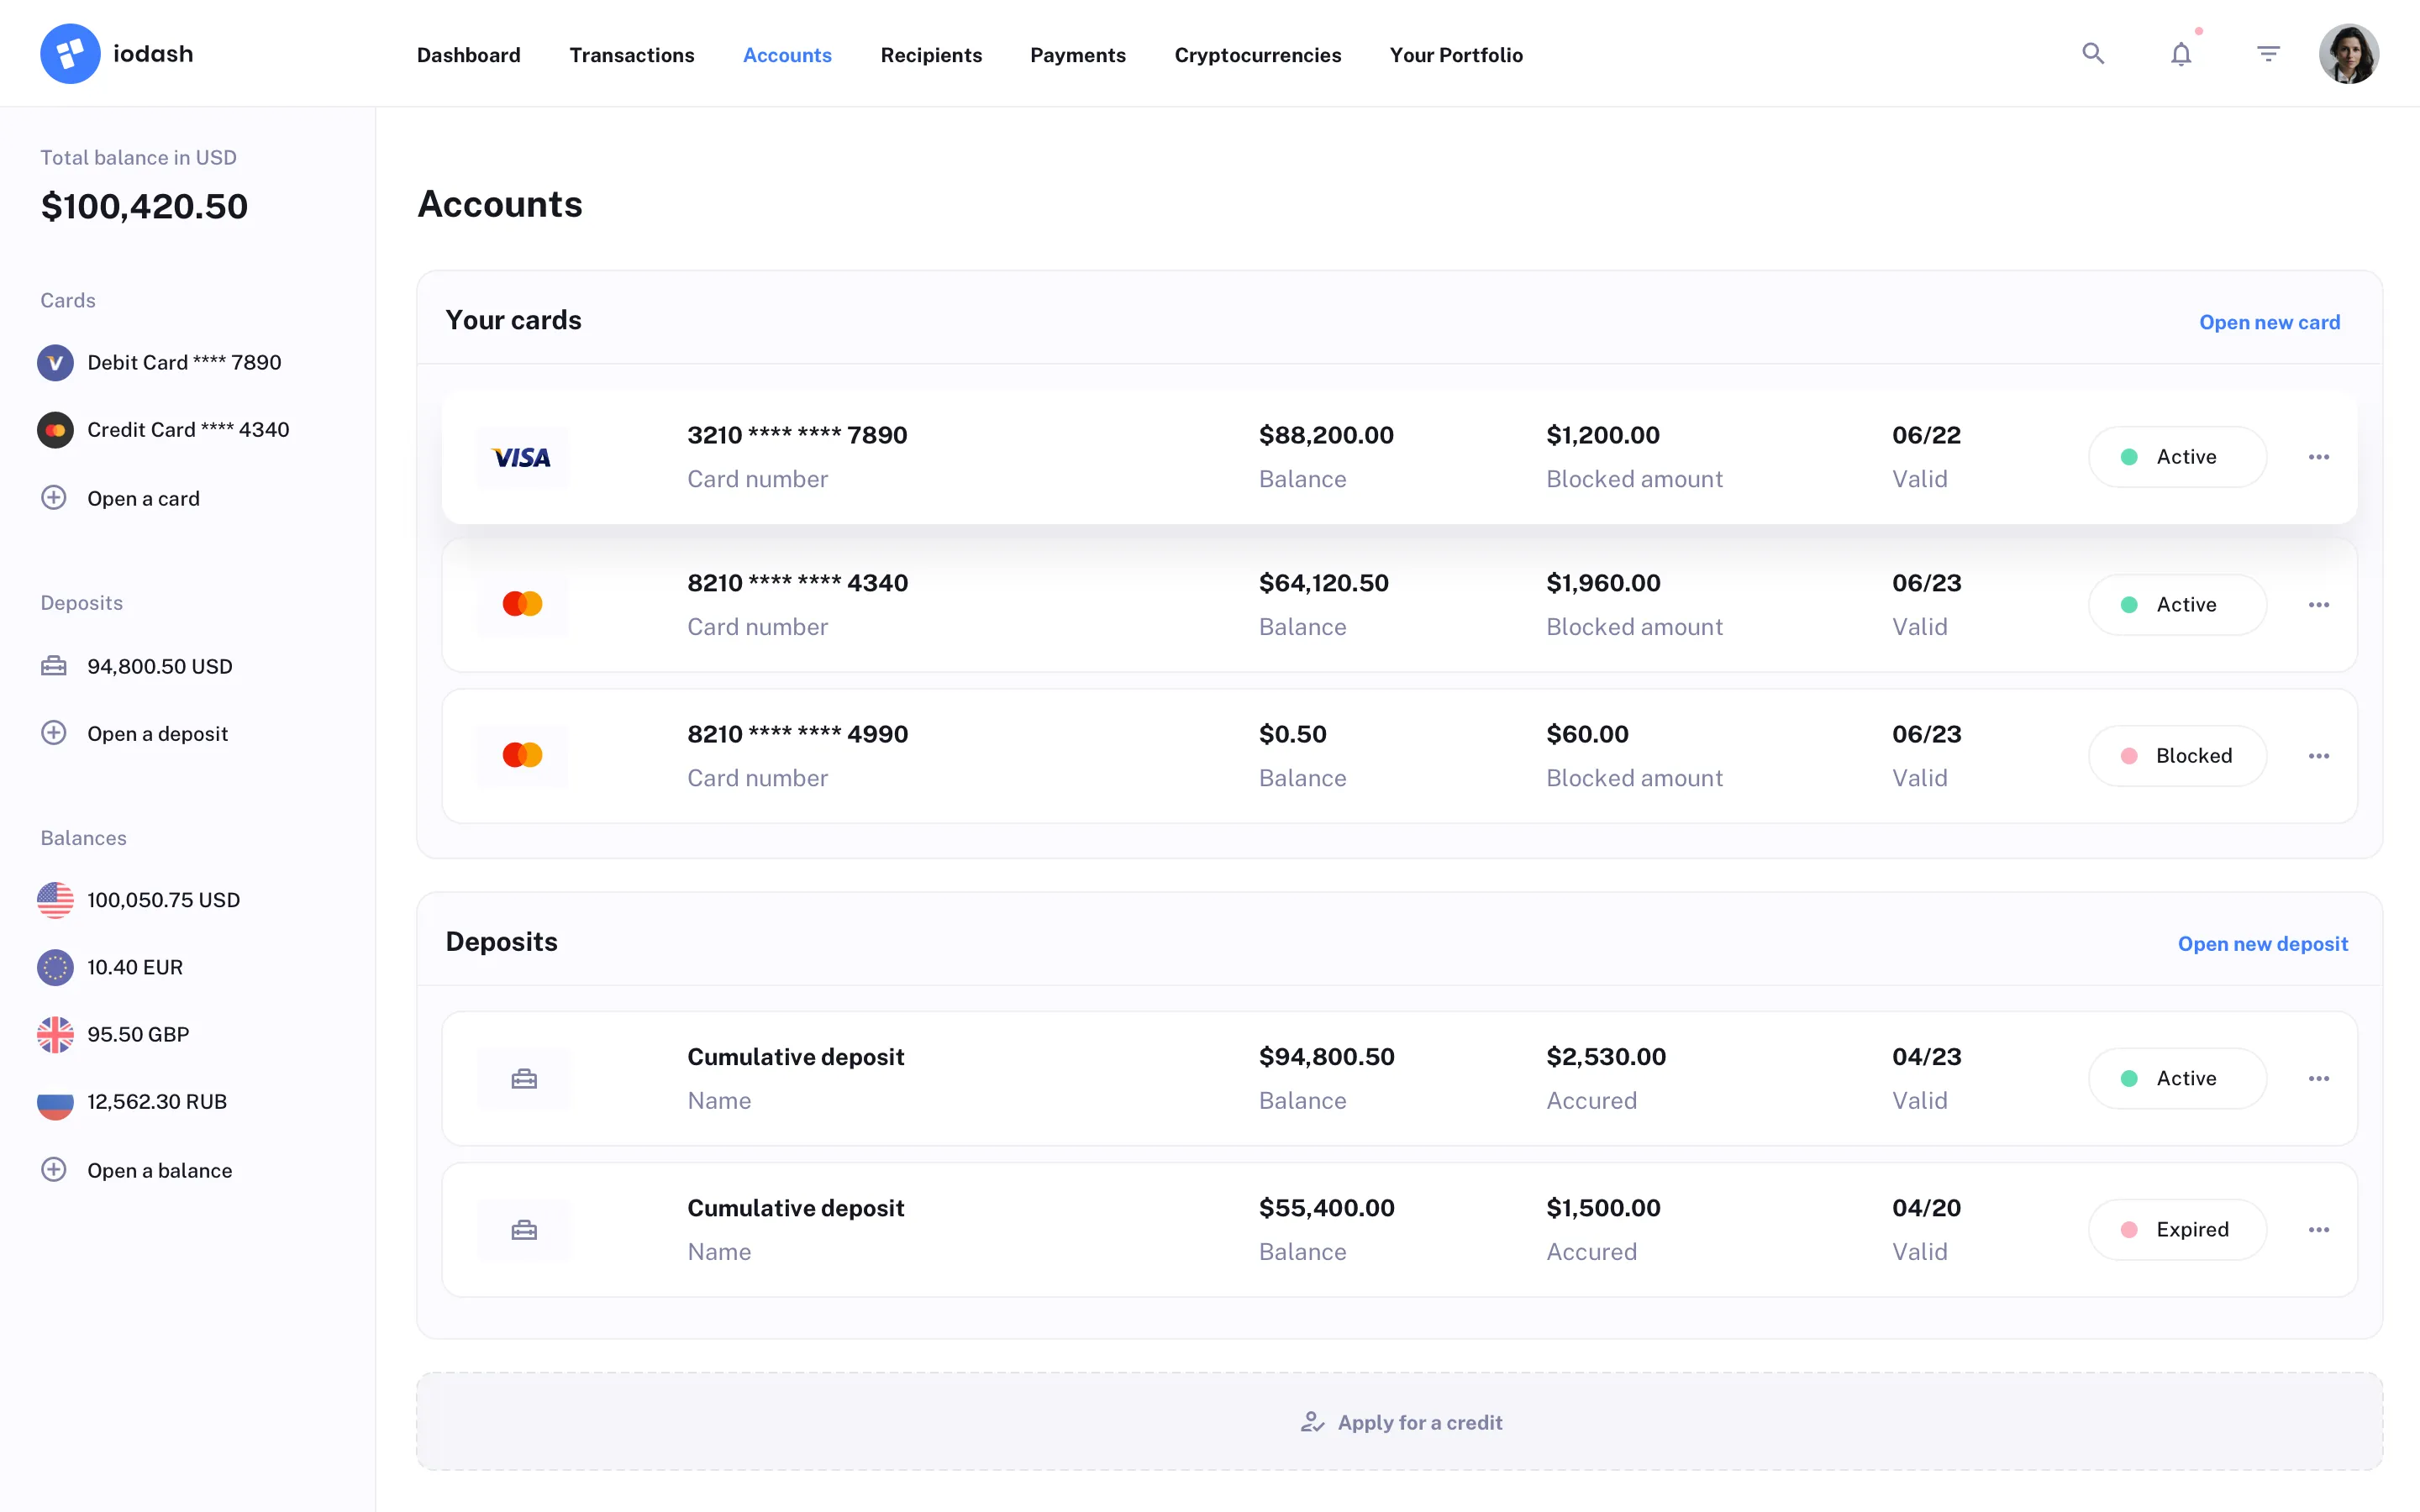Open the search icon in the top bar
2420x1512 pixels.
pyautogui.click(x=2093, y=53)
